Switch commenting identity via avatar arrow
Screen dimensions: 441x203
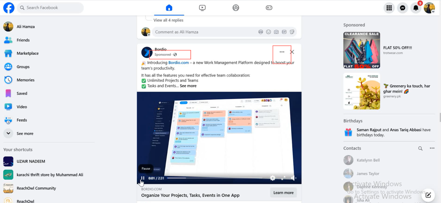click(149, 35)
